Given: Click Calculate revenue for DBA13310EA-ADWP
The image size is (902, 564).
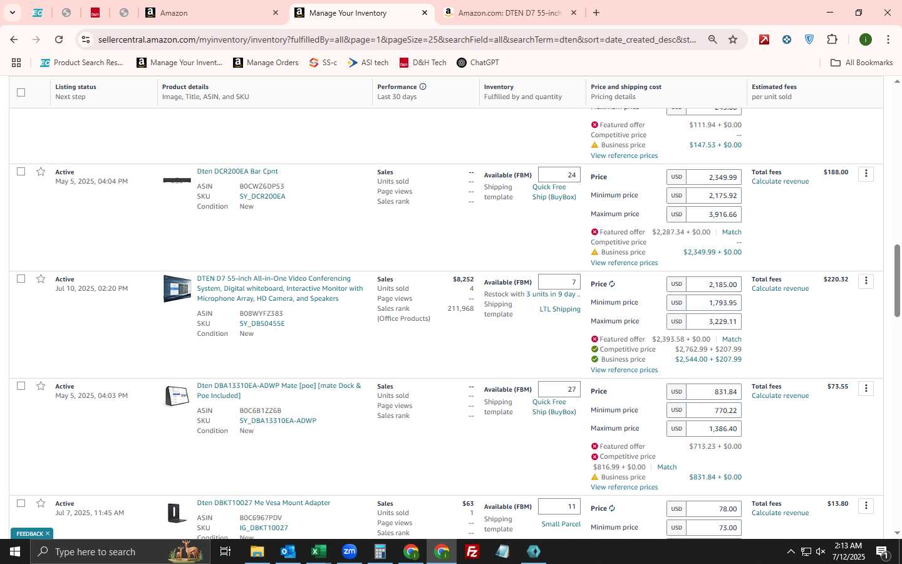Looking at the screenshot, I should click(x=780, y=395).
